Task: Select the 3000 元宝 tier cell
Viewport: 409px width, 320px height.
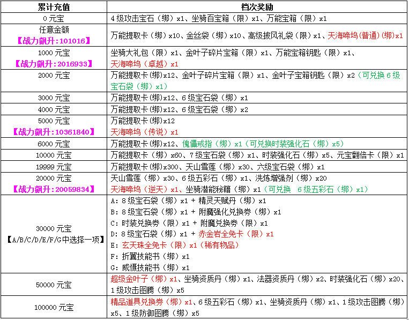Action: (x=53, y=98)
